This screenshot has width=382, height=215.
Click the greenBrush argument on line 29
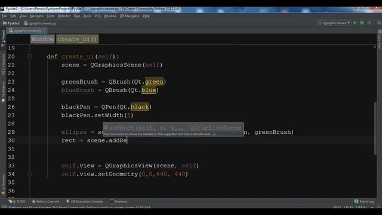click(x=272, y=132)
